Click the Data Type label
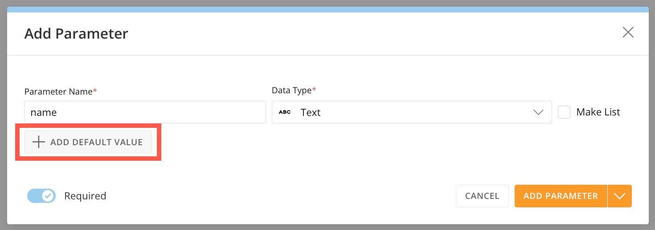 coord(294,91)
